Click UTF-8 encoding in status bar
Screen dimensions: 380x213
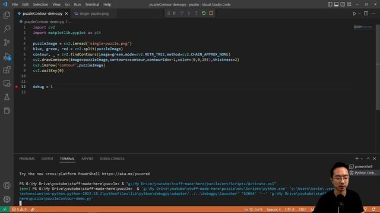(x=290, y=209)
